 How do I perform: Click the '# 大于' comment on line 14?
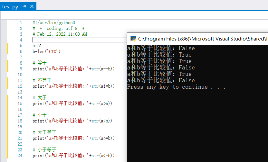coord(40,98)
